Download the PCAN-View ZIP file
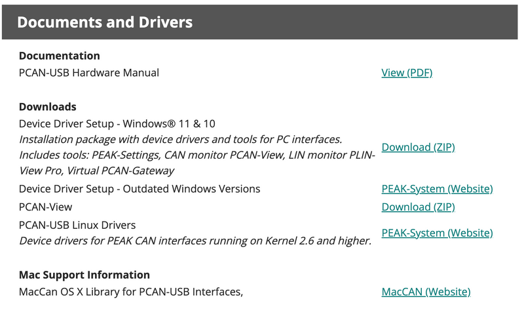This screenshot has width=524, height=318. (x=418, y=207)
